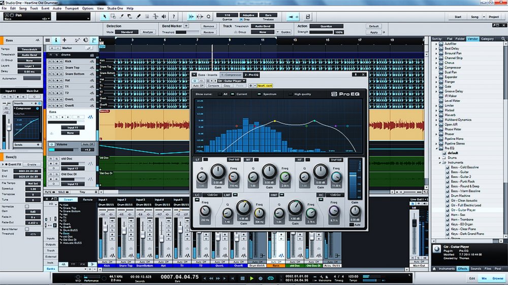The height and width of the screenshot is (285, 508).
Task: Toggle HMF band enable button
Action: tap(282, 195)
